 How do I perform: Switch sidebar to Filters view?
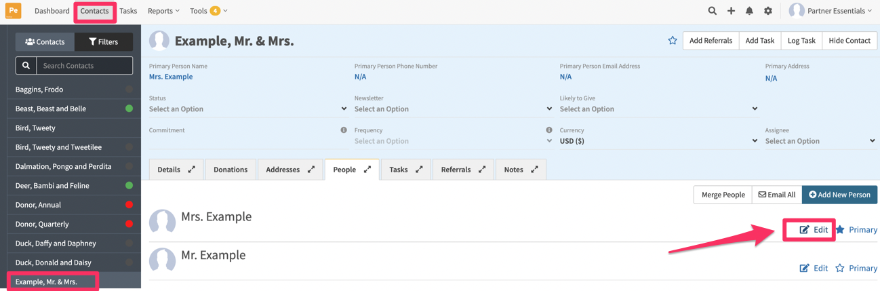(104, 41)
